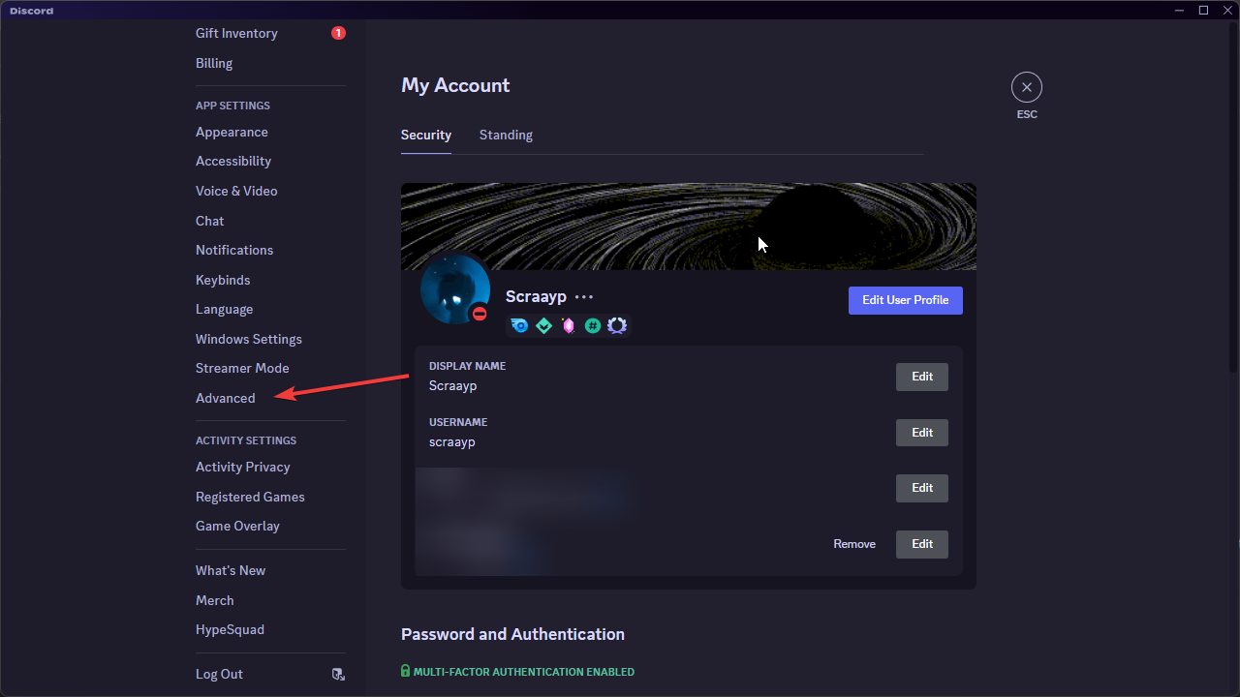The image size is (1240, 697).
Task: Click the red Do Not Disturb status icon
Action: pos(479,315)
